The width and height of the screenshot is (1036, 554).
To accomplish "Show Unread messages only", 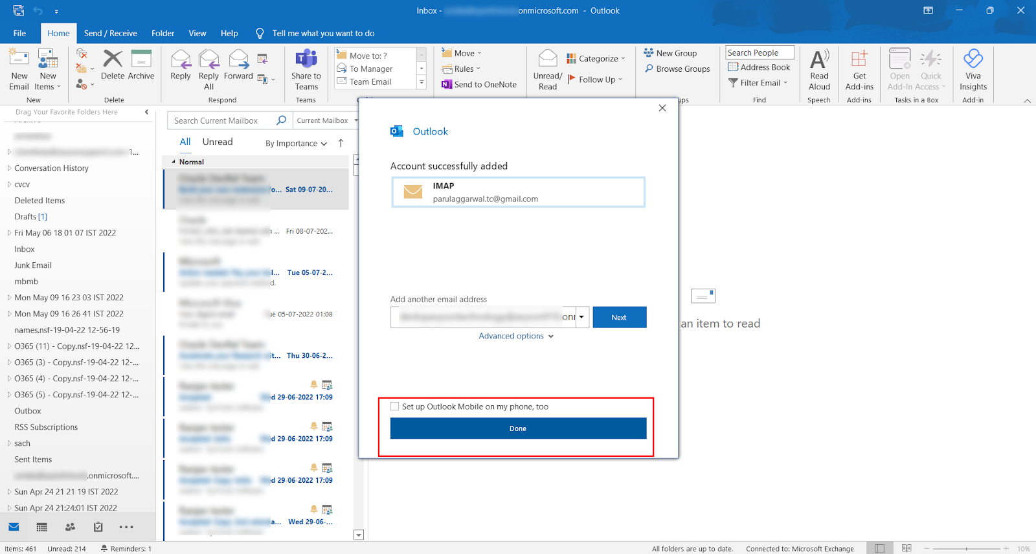I will tap(218, 142).
